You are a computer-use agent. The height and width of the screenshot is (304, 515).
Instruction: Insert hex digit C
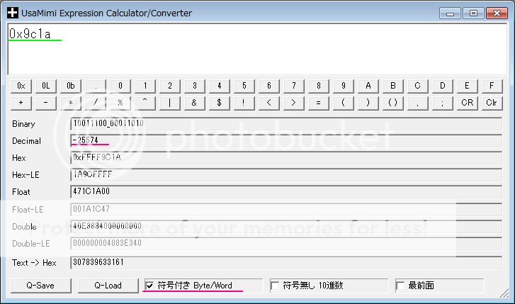418,86
